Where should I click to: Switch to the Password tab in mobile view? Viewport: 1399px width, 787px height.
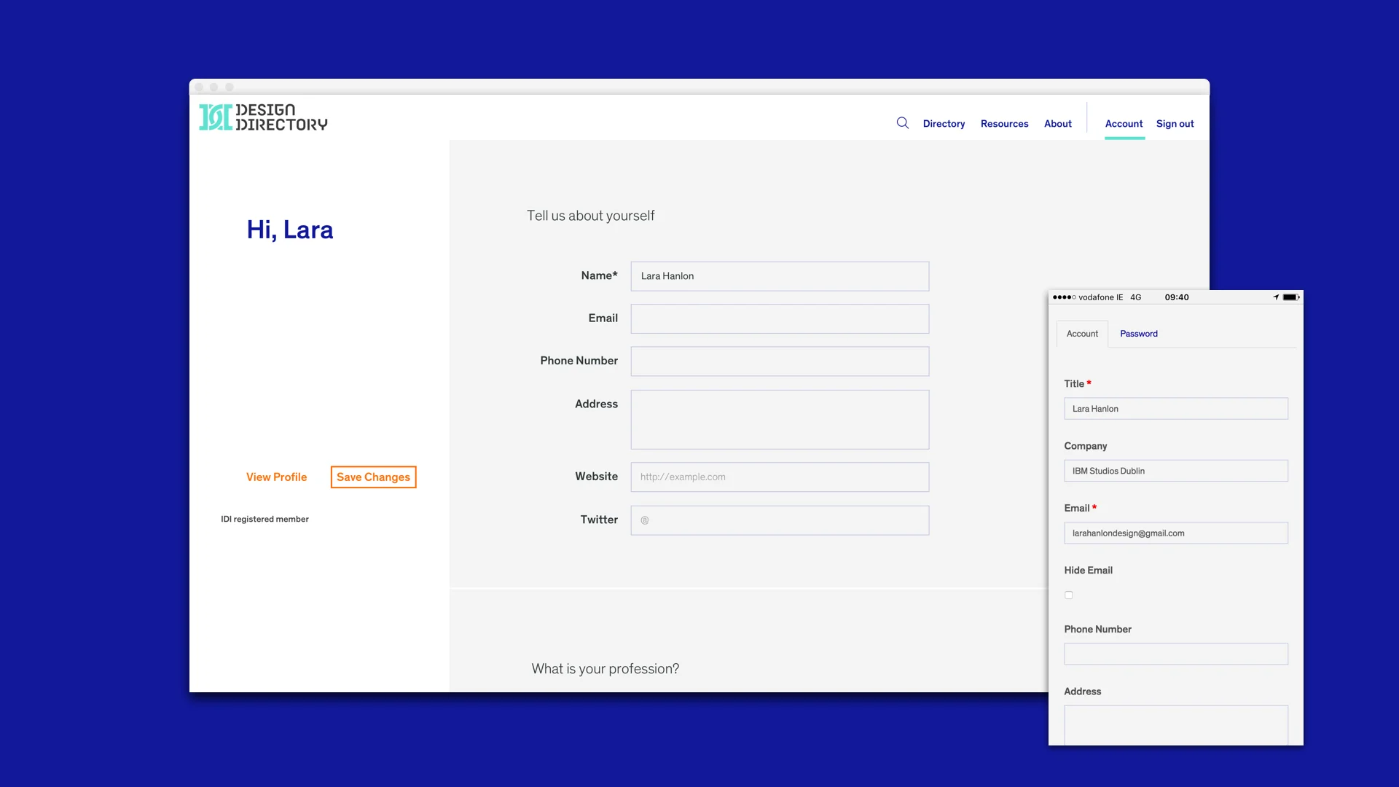(1138, 334)
